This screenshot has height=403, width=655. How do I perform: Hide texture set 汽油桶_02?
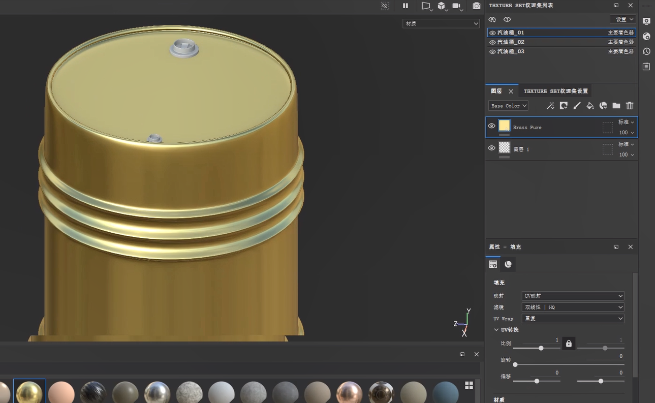(x=492, y=42)
